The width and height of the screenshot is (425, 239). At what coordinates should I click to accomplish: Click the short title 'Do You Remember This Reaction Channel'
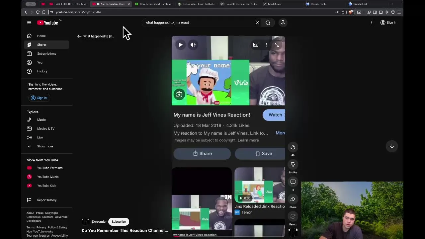tap(125, 230)
